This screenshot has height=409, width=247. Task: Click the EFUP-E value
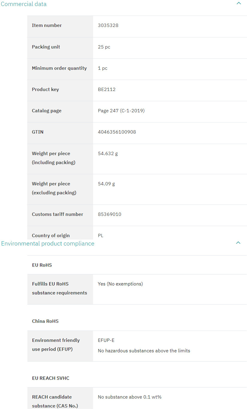[106, 340]
